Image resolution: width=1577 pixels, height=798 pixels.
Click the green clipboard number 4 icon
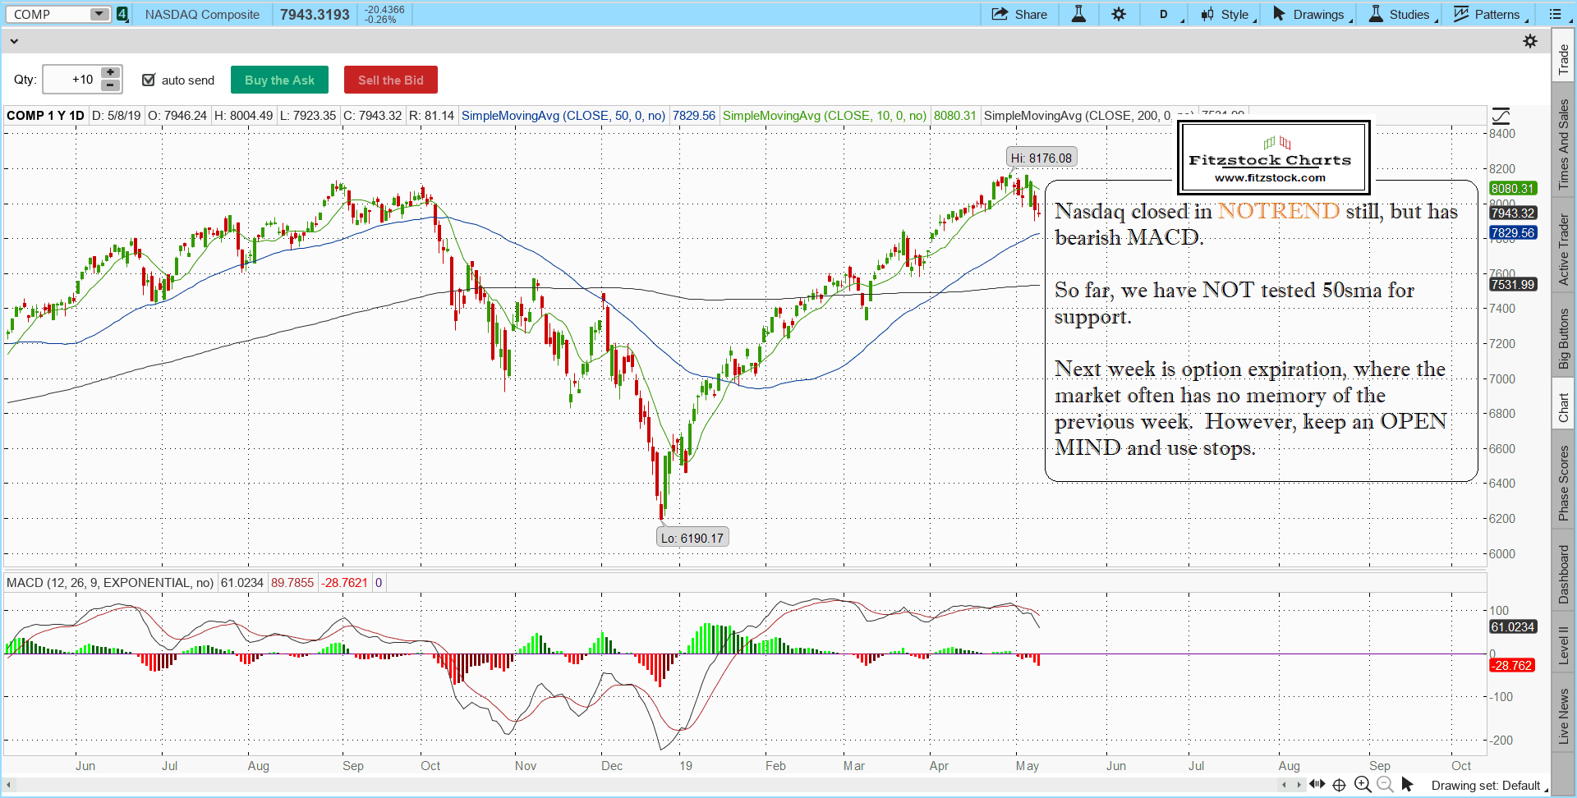point(122,14)
